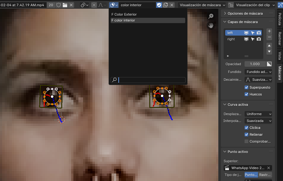Open the pivot point dropdown

coord(84,5)
